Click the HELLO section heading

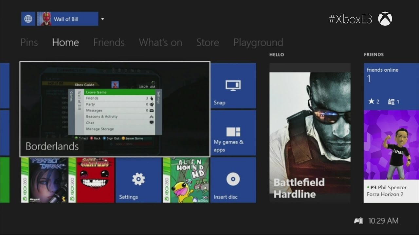[277, 55]
